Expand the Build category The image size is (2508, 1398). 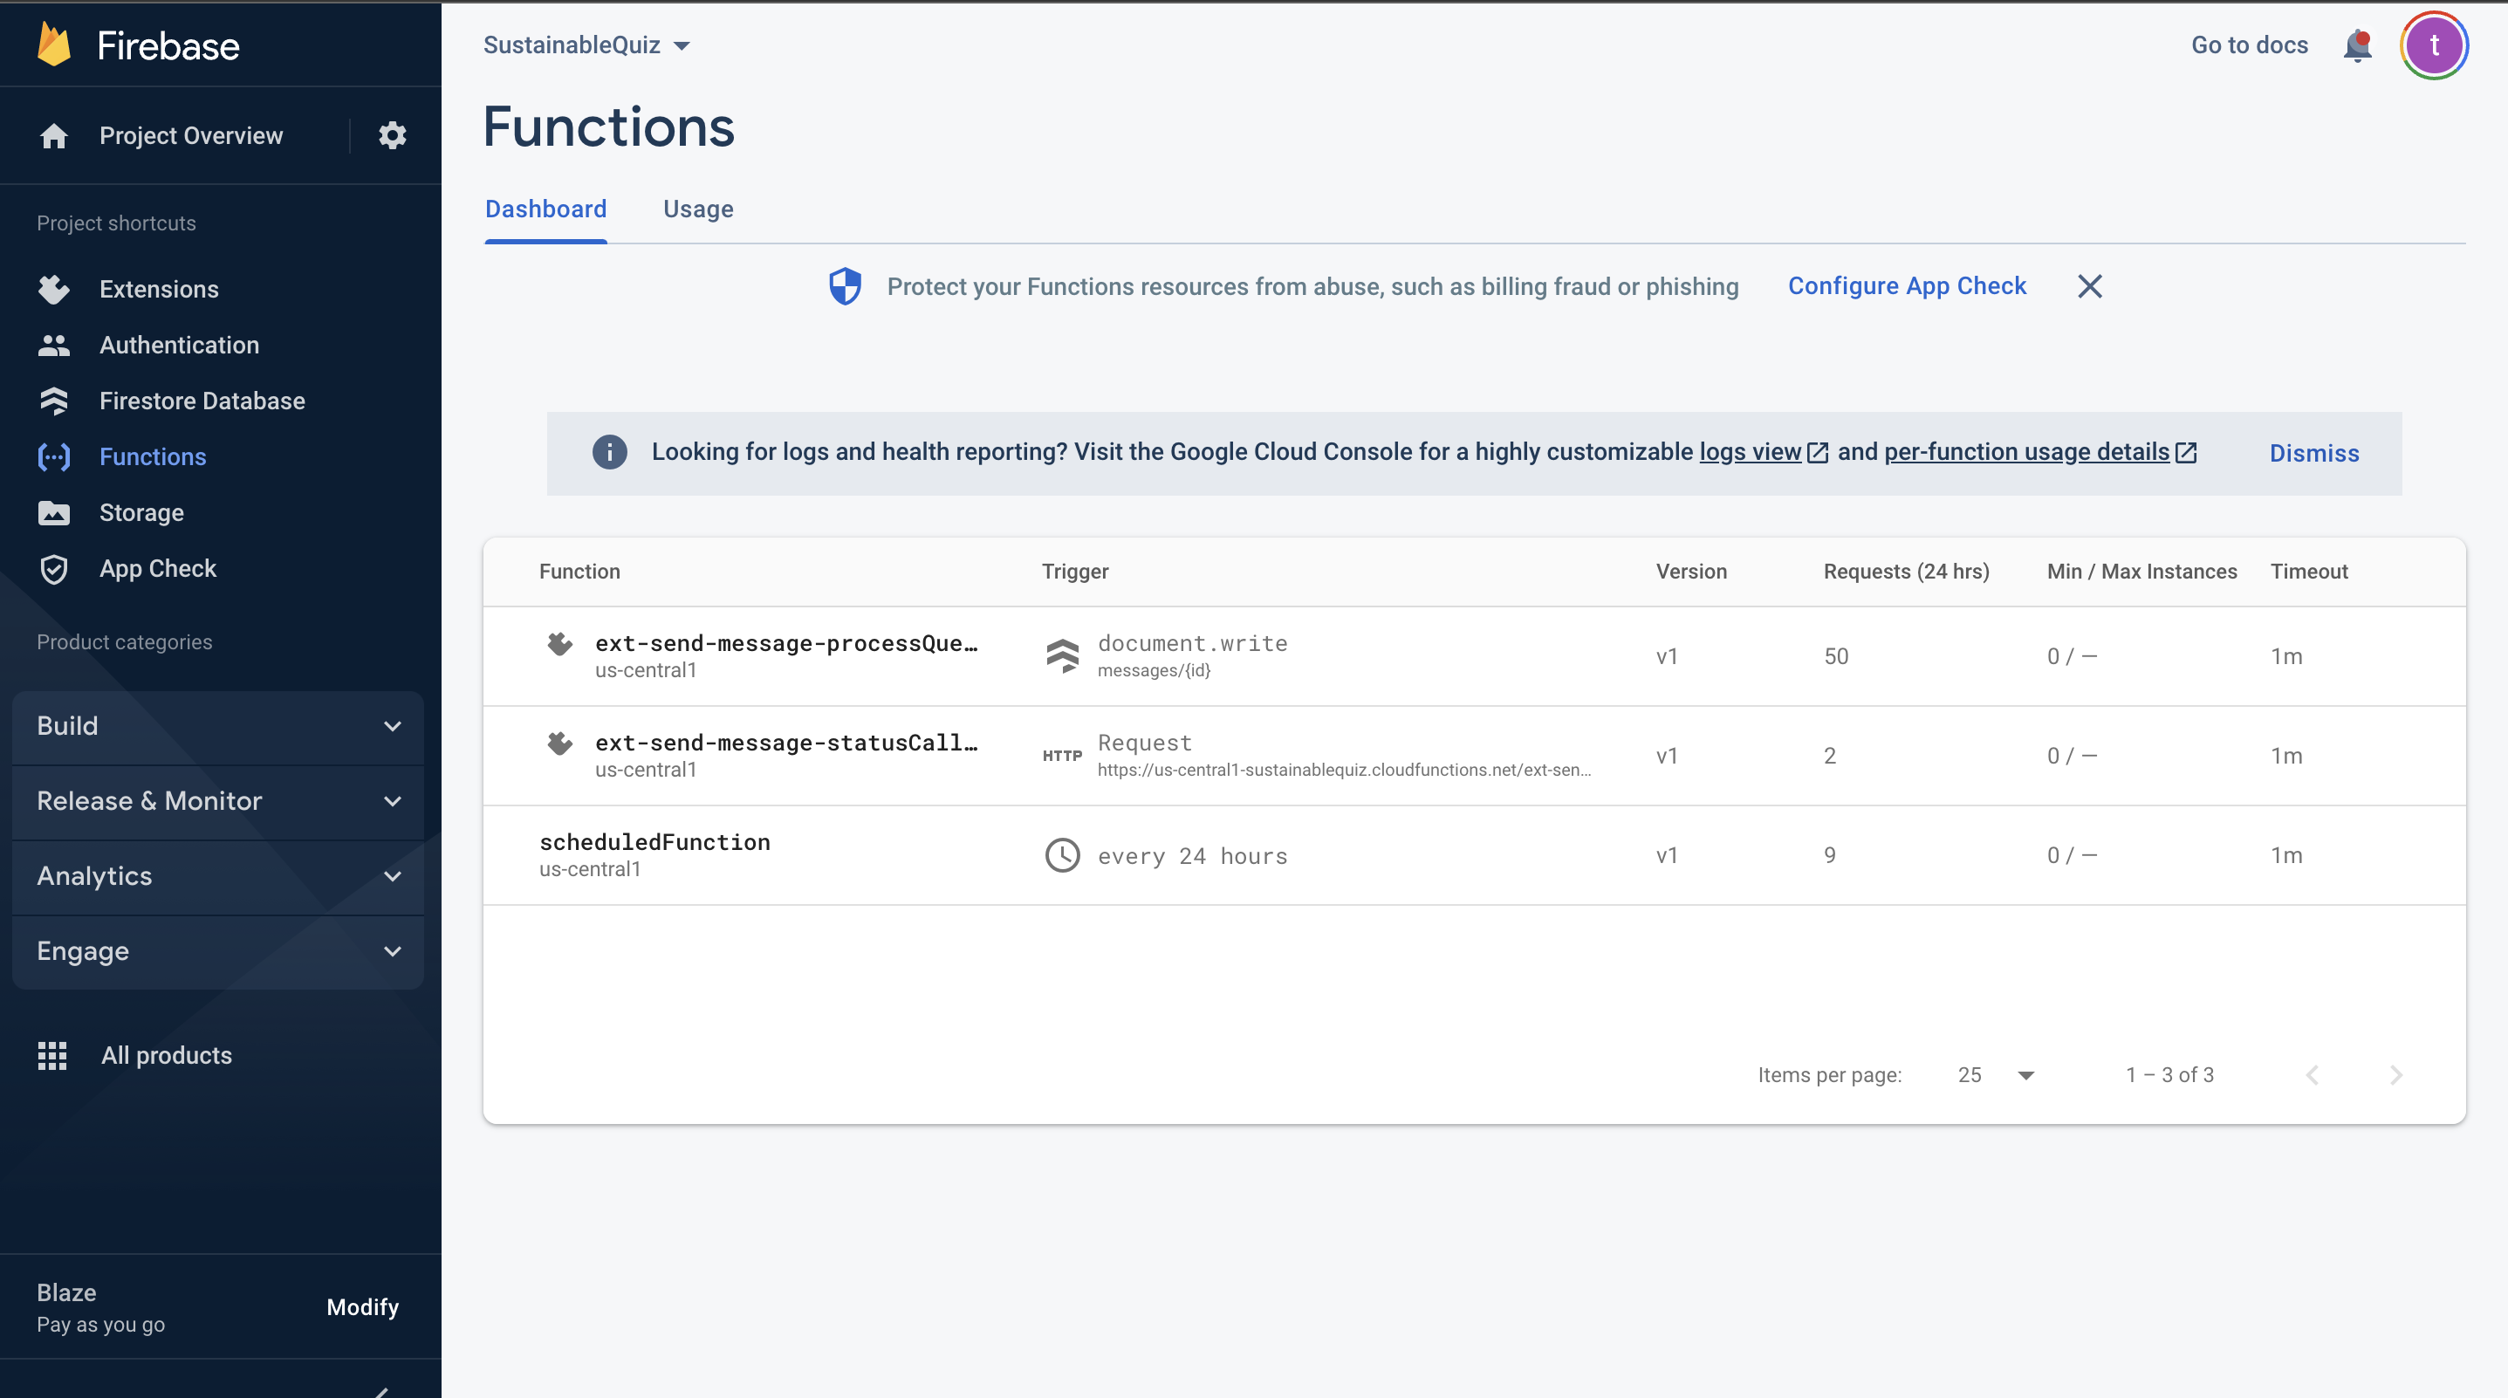(x=218, y=726)
